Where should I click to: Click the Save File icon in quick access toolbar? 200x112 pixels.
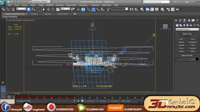point(15,2)
